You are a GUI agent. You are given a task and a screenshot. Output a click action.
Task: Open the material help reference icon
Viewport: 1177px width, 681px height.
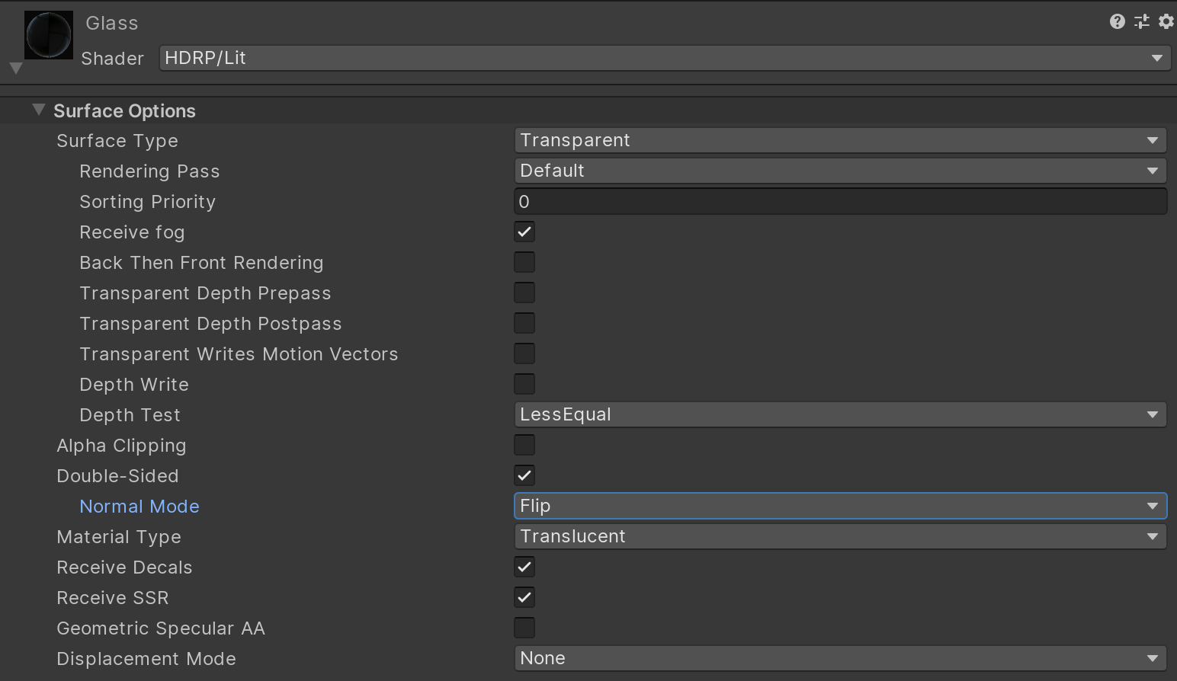(1117, 21)
